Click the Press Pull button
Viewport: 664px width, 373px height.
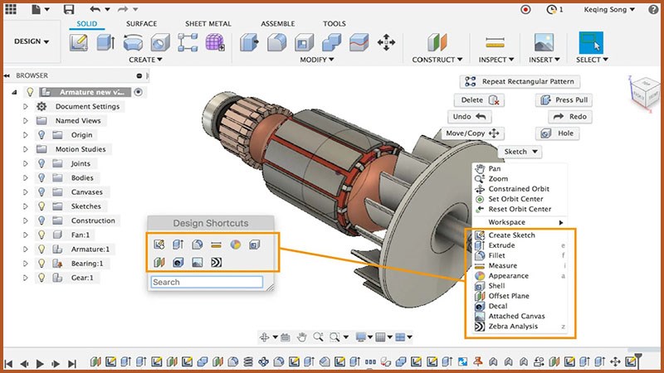coord(564,99)
